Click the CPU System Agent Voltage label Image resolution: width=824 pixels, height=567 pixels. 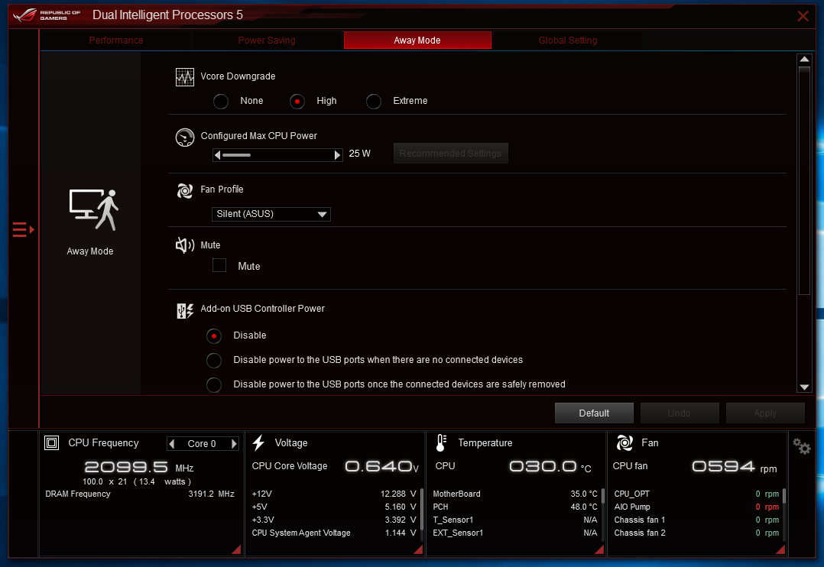point(301,533)
